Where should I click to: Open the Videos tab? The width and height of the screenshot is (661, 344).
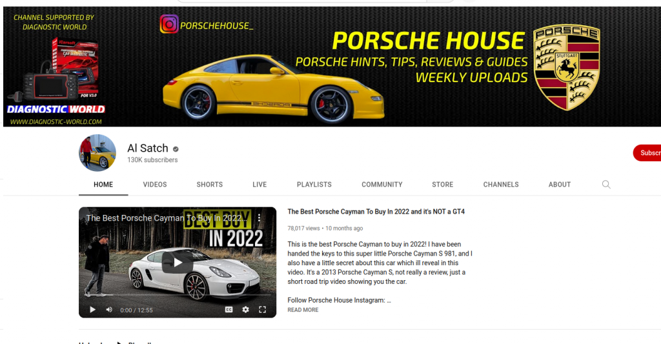click(155, 185)
